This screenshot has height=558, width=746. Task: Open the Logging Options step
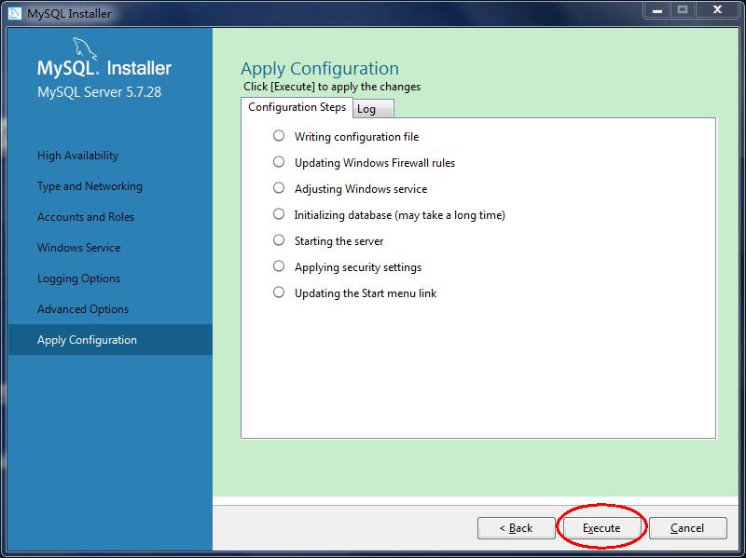pyautogui.click(x=78, y=279)
